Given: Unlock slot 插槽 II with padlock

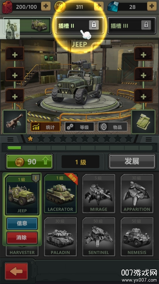Looking at the screenshot, I should pos(79,25).
